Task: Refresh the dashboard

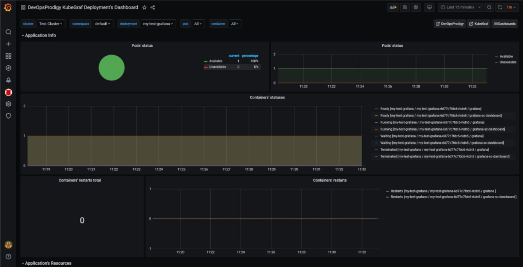Action: (500, 7)
